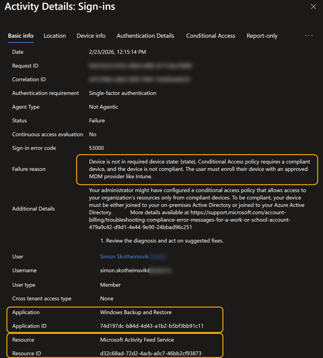This screenshot has width=323, height=358.
Task: Click the blurred Correlation ID value
Action: 140,79
